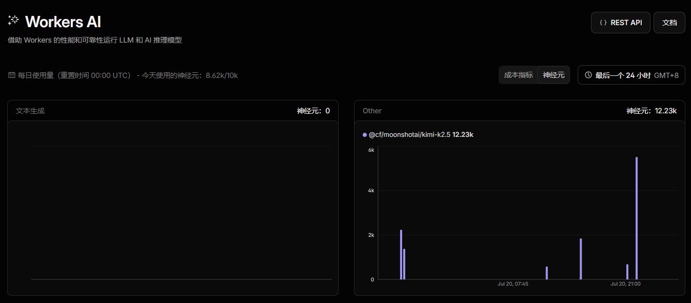Click the subtitle describing LLM and AI inference
The height and width of the screenshot is (303, 691).
pos(95,40)
